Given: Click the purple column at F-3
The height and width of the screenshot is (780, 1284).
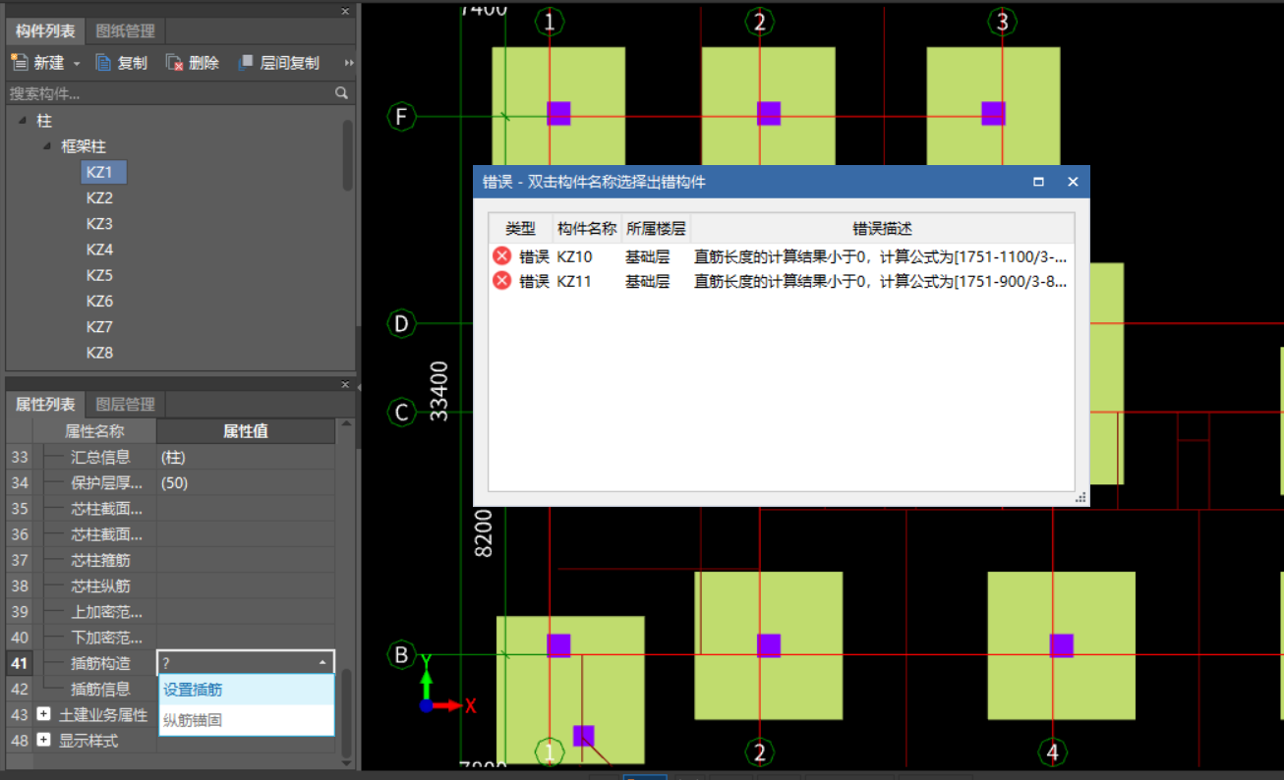Looking at the screenshot, I should [x=994, y=113].
